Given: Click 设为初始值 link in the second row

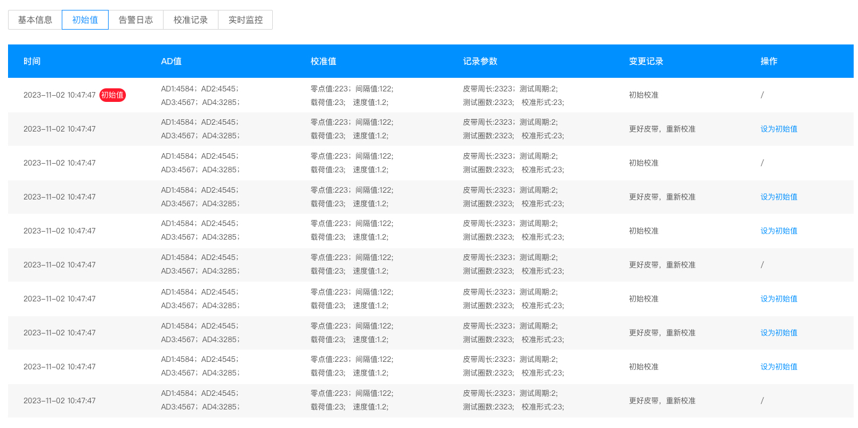Looking at the screenshot, I should 779,128.
